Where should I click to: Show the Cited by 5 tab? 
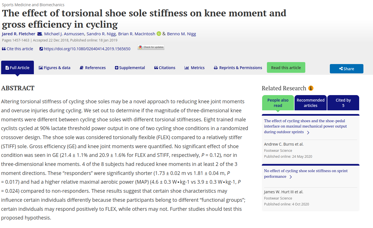pos(343,103)
